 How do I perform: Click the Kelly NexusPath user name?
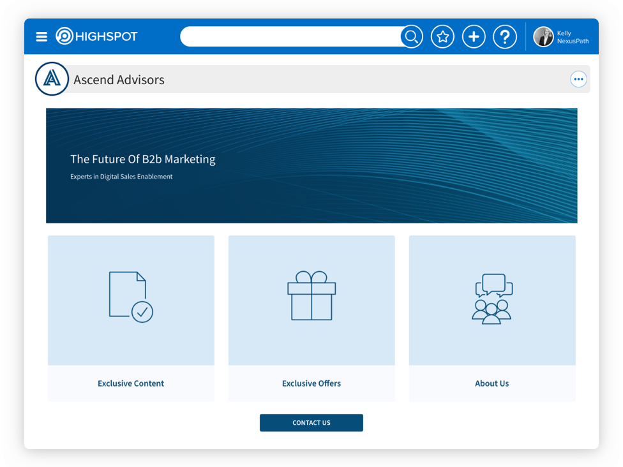click(x=573, y=37)
